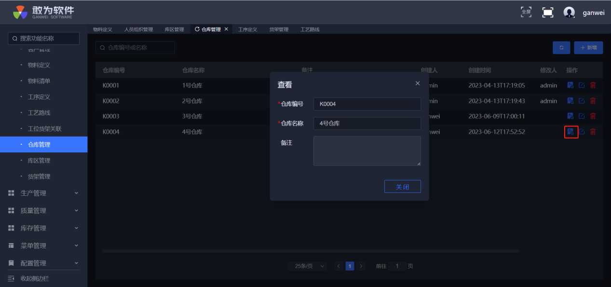
Task: Delete warehouse K0003
Action: (x=593, y=116)
